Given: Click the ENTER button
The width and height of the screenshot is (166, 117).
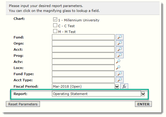Looking at the screenshot, I should [143, 104].
